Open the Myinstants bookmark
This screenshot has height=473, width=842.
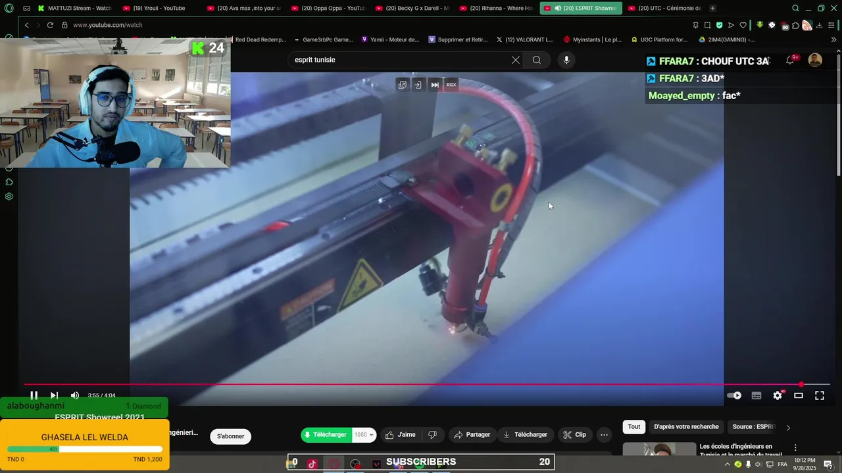pyautogui.click(x=592, y=39)
